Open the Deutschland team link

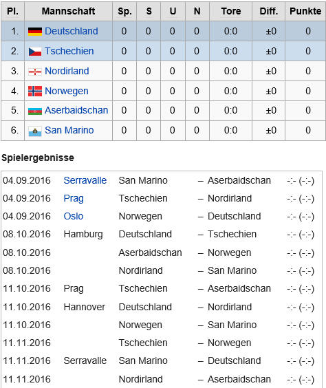point(72,31)
